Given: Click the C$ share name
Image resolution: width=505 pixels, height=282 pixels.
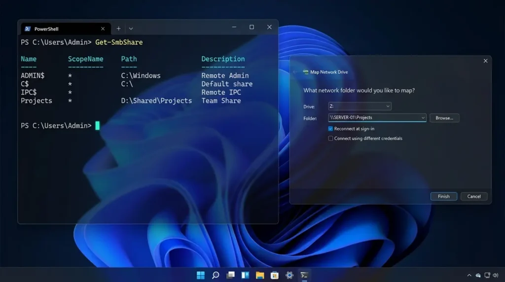Looking at the screenshot, I should coord(25,84).
